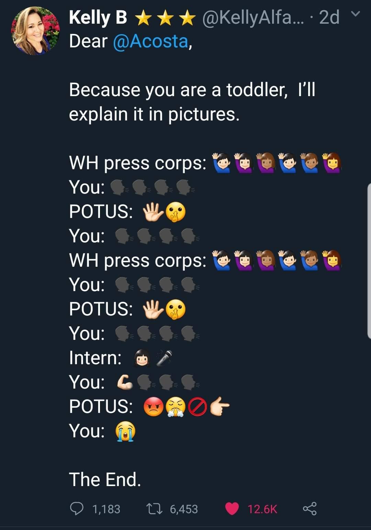Click the scrollbar on the right edge
Viewport: 371px width, 530px height.
click(x=369, y=261)
